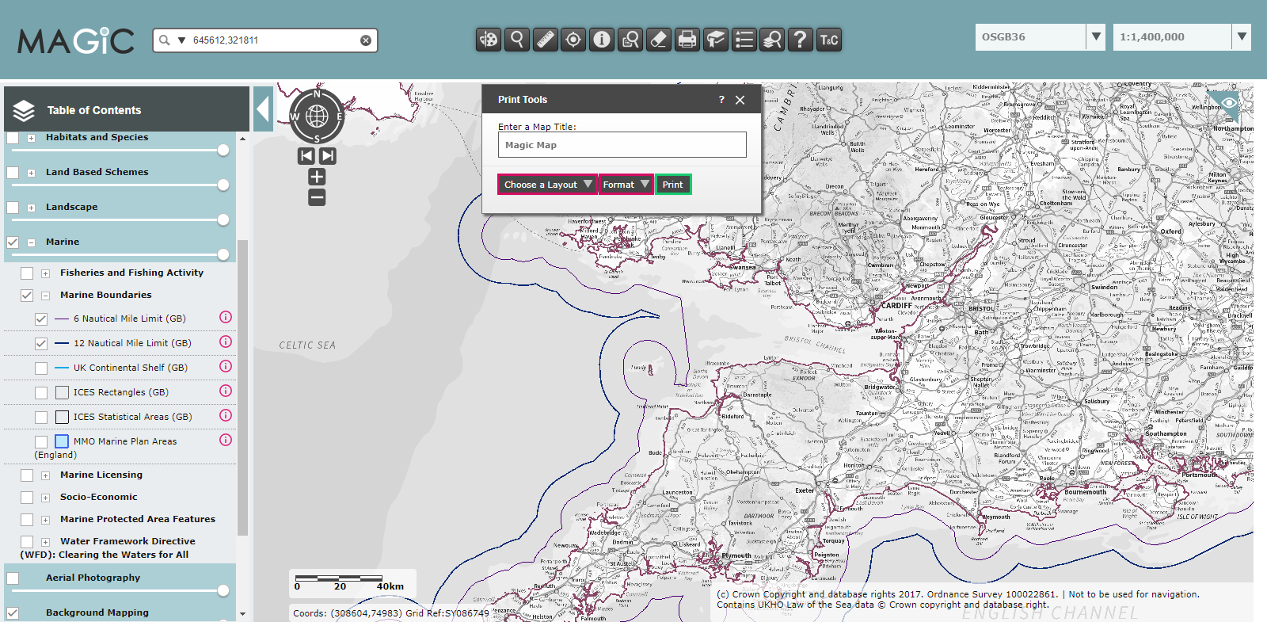Open the search type dropdown arrow
Image resolution: width=1267 pixels, height=622 pixels.
click(x=181, y=40)
